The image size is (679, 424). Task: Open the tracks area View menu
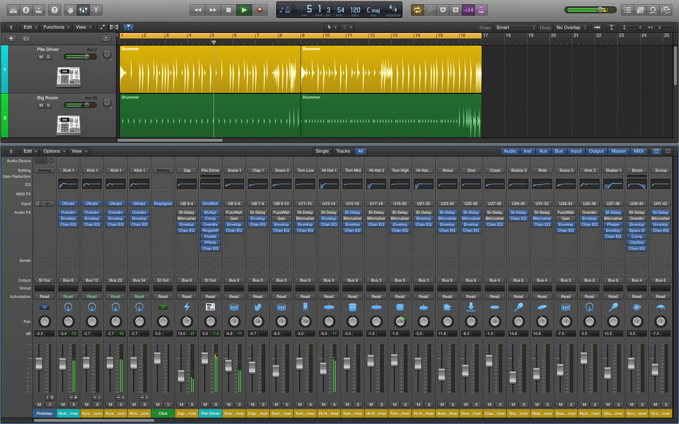(x=83, y=27)
